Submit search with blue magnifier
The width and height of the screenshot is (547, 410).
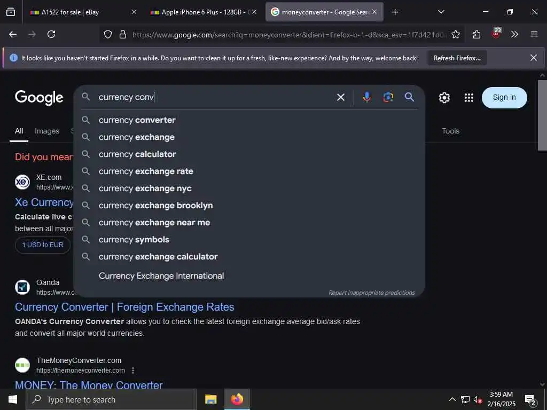pyautogui.click(x=409, y=97)
